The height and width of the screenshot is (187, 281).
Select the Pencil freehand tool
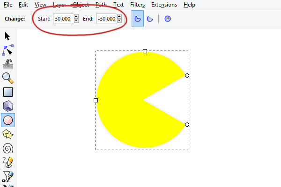[x=8, y=162]
